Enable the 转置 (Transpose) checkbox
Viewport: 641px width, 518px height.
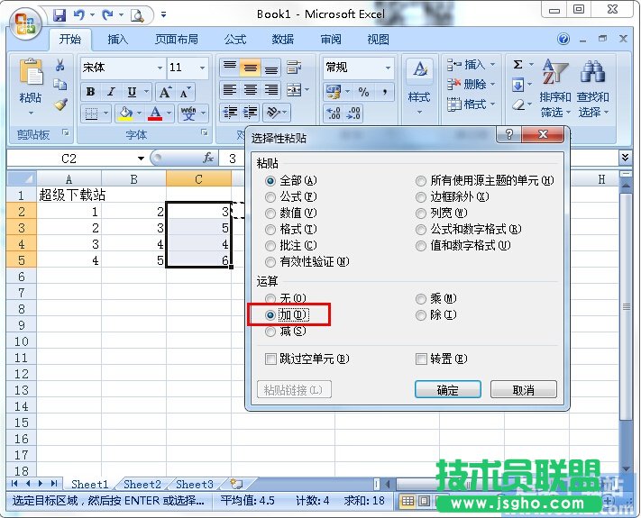pyautogui.click(x=421, y=359)
